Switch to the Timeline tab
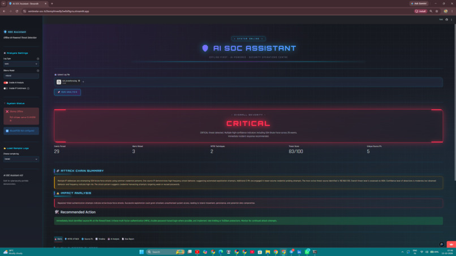Screen dimensions: 456x256 100,239
